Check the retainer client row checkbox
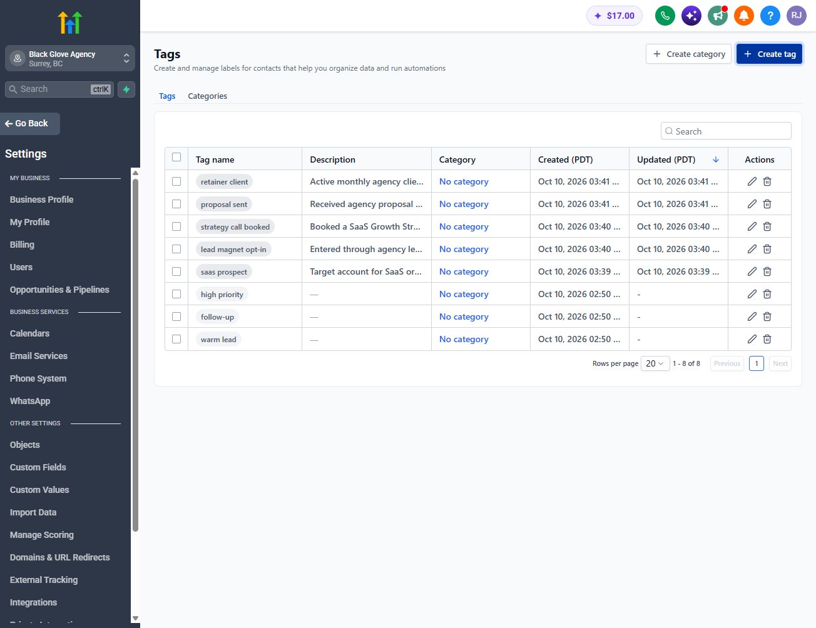Screen dimensions: 816x628 point(176,181)
